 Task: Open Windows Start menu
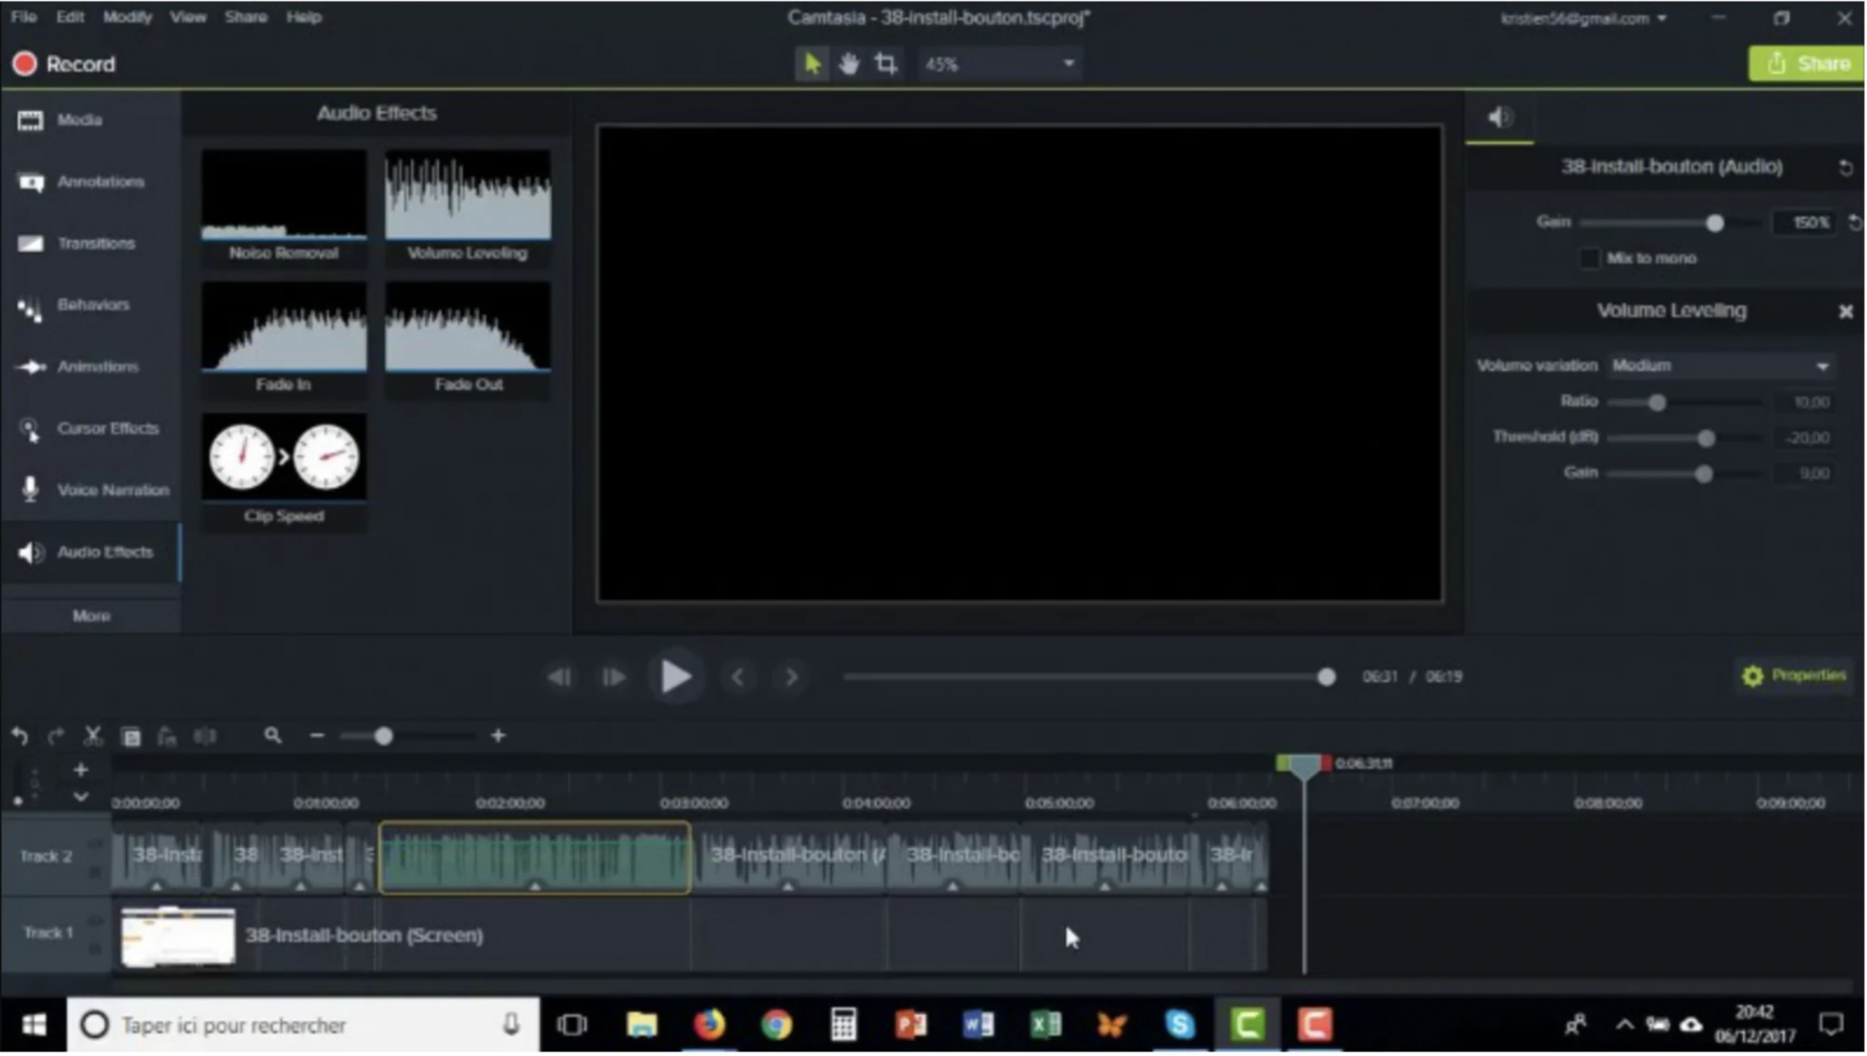click(34, 1025)
